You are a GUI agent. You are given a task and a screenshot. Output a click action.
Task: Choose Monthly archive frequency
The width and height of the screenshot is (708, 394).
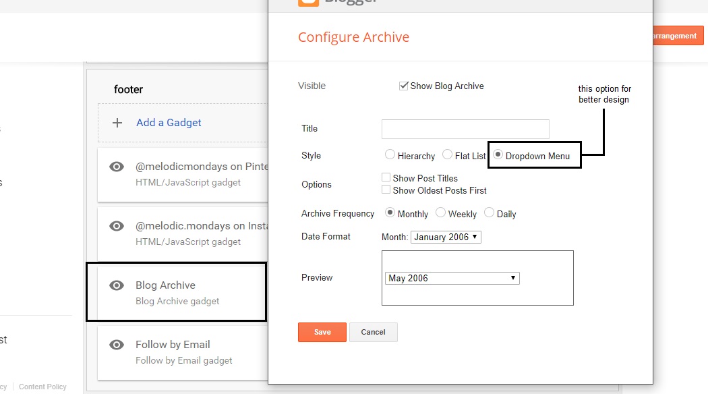(390, 213)
